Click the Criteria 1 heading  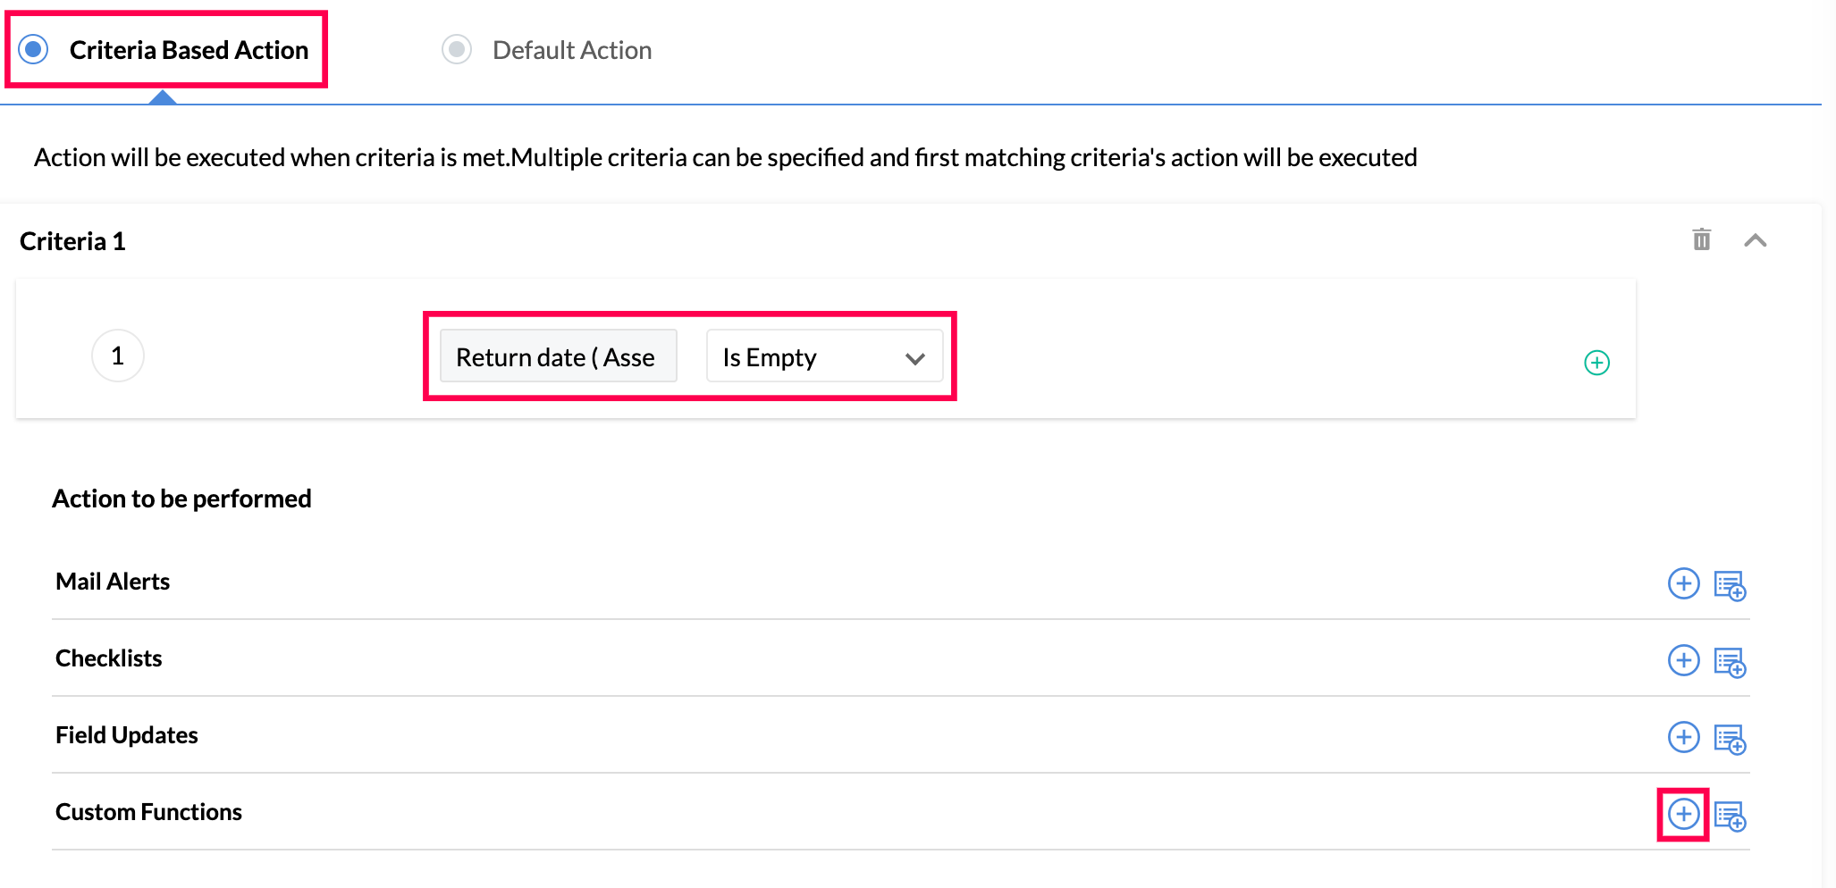click(72, 241)
